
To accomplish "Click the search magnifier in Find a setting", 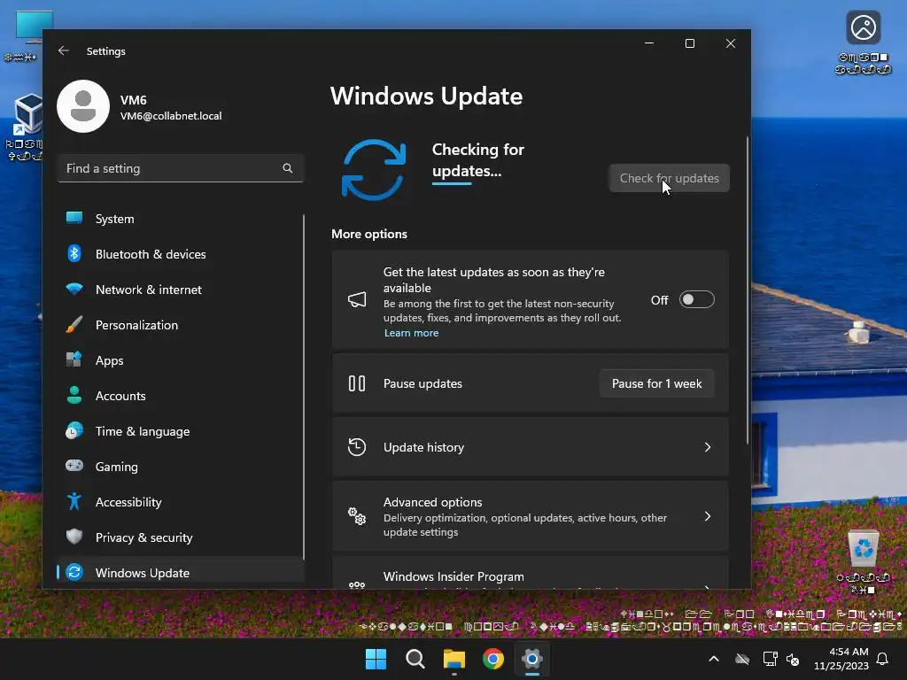I will click(288, 168).
